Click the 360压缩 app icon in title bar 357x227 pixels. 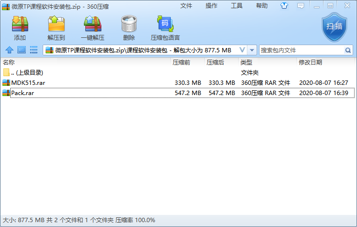coord(6,7)
